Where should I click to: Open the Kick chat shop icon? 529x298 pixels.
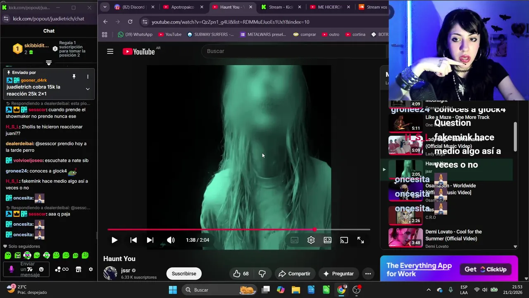(79, 269)
